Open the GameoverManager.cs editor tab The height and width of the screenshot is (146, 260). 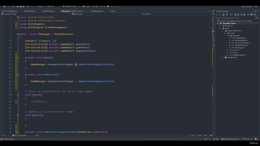pos(9,11)
